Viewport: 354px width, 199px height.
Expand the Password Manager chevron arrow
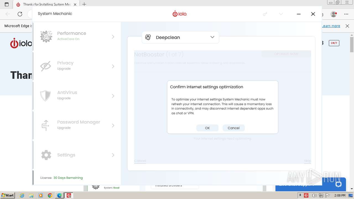(113, 125)
